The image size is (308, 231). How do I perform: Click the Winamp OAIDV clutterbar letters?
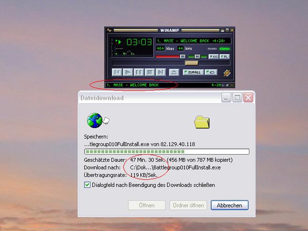[112, 47]
